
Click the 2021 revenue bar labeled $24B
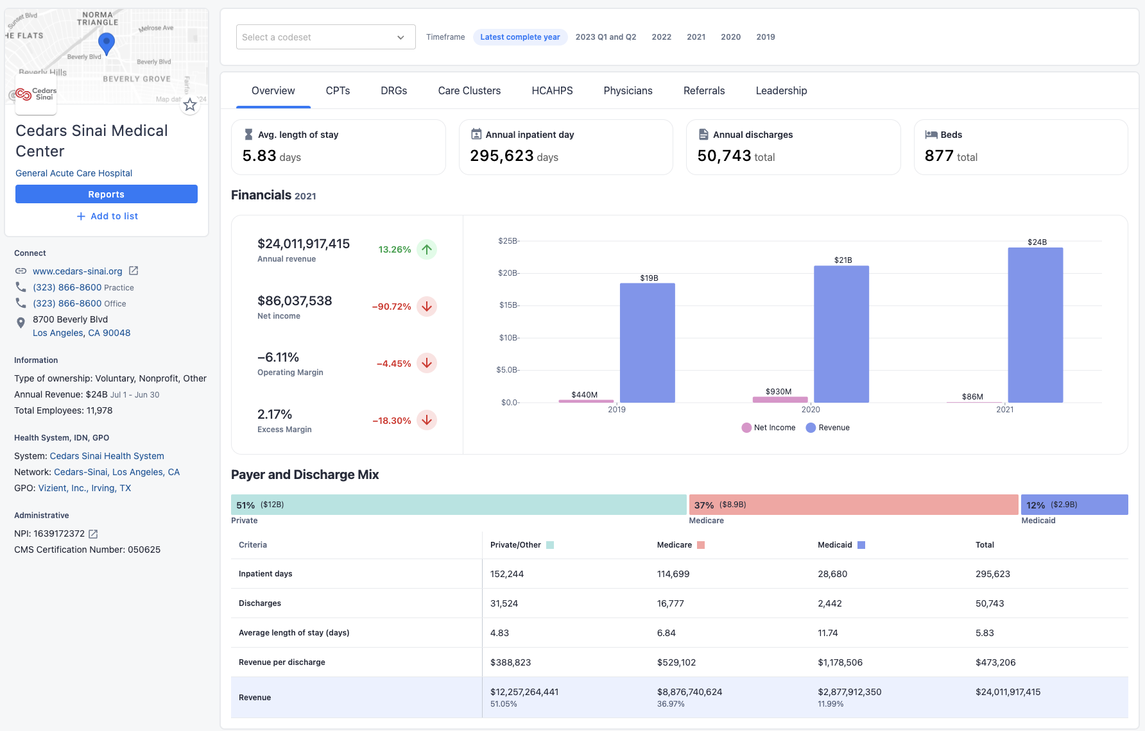click(1035, 325)
